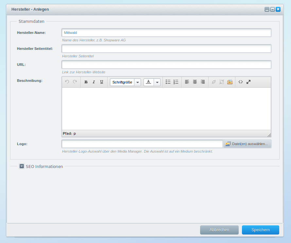
Task: Expand editor to fullscreen mode
Action: [x=248, y=82]
